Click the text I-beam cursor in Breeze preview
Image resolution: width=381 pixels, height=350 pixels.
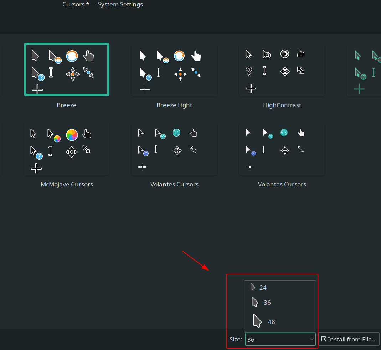point(51,72)
